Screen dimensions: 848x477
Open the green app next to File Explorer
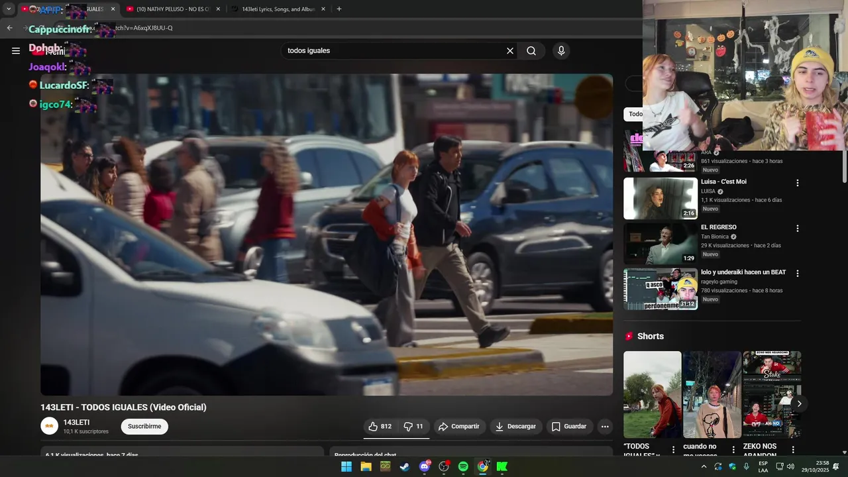coord(385,466)
